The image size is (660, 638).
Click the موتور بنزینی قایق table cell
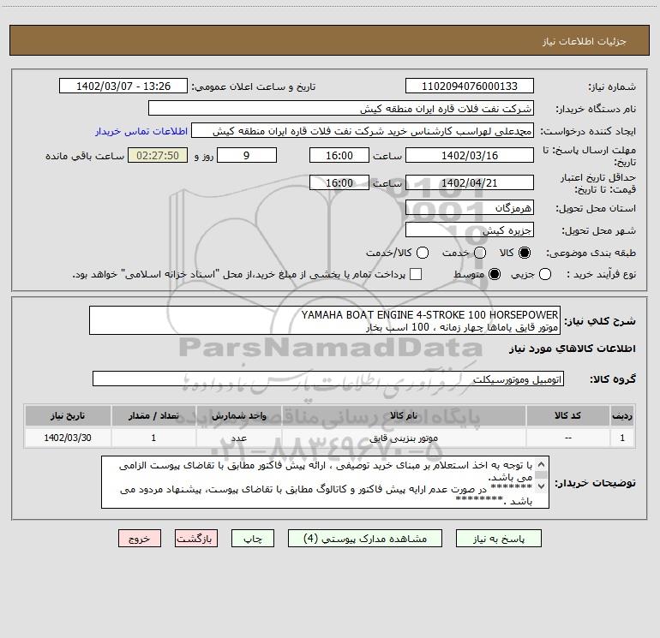(x=404, y=438)
